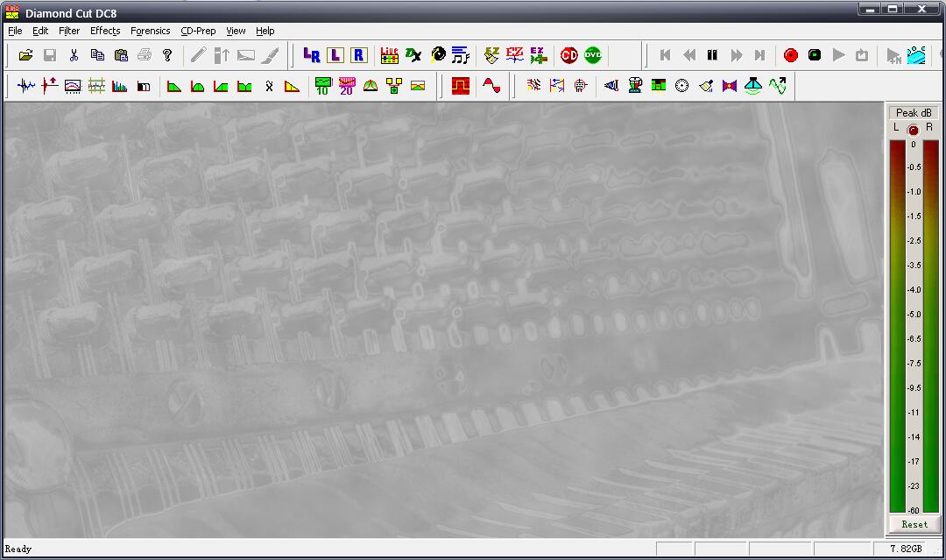The height and width of the screenshot is (560, 946).
Task: Open the Help menu
Action: (265, 31)
